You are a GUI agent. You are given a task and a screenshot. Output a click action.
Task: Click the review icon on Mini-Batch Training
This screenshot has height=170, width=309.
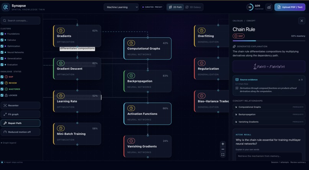click(x=61, y=129)
